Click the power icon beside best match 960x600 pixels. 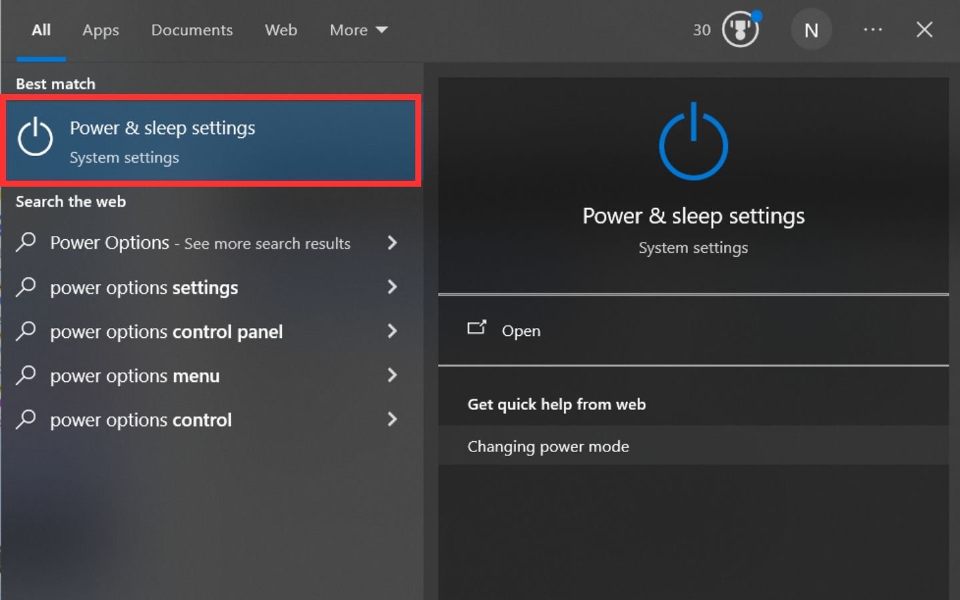click(x=35, y=138)
